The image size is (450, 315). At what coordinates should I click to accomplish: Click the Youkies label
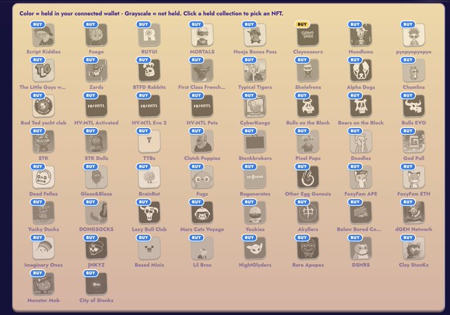pyautogui.click(x=255, y=229)
